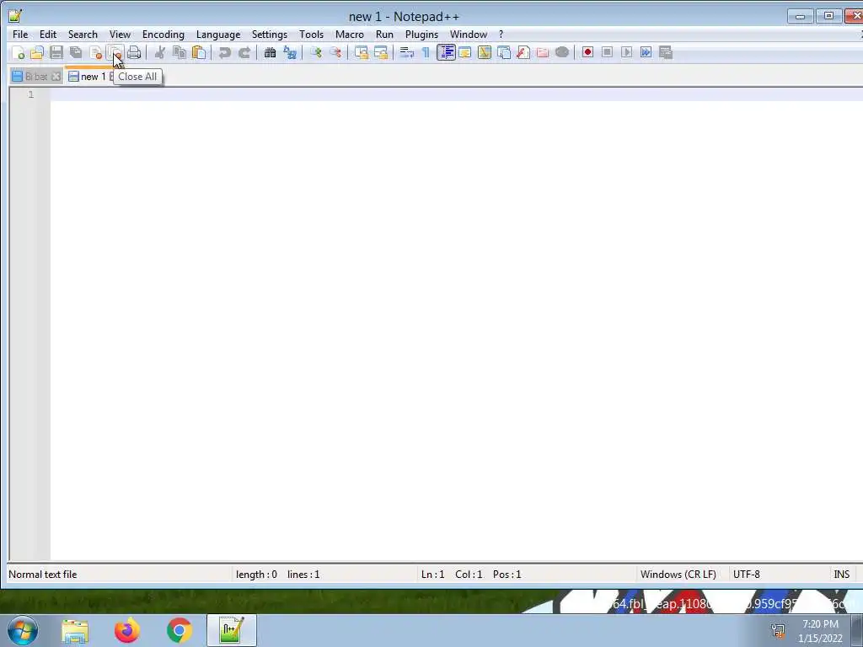Viewport: 863px width, 647px height.
Task: Toggle Show All Characters pilcrow button
Action: (x=426, y=52)
